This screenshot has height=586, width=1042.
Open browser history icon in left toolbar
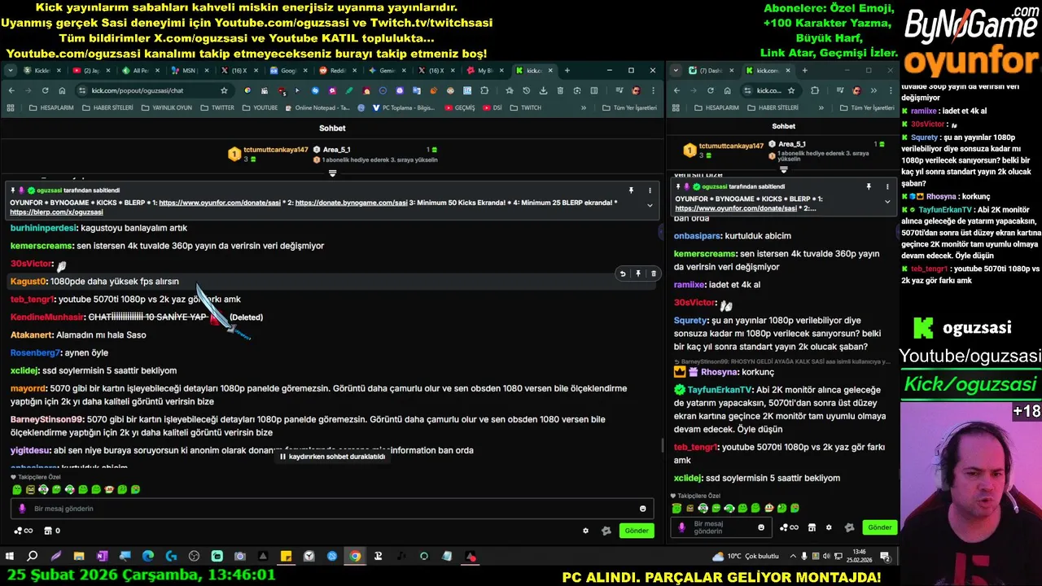[526, 90]
